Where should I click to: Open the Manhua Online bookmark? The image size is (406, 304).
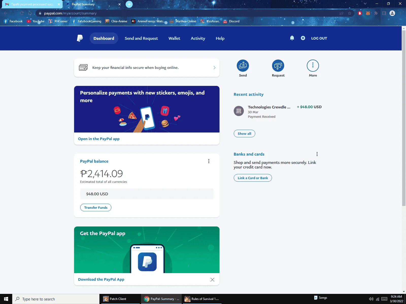coord(183,21)
